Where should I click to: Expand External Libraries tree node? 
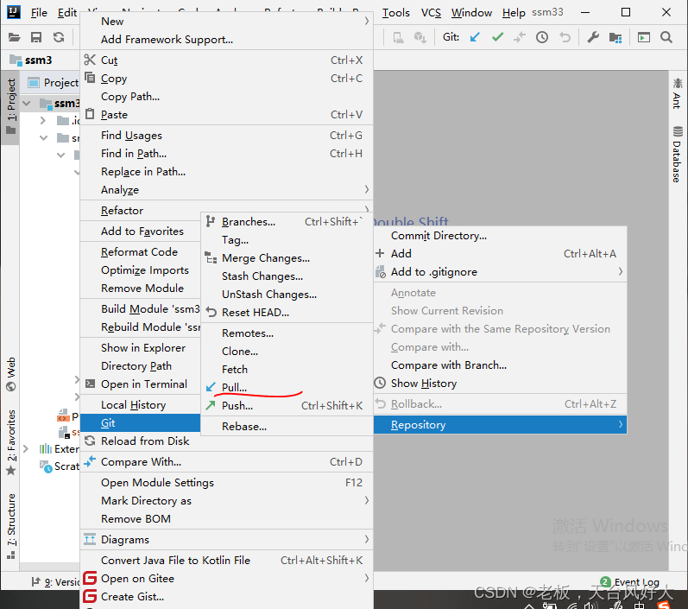click(25, 448)
